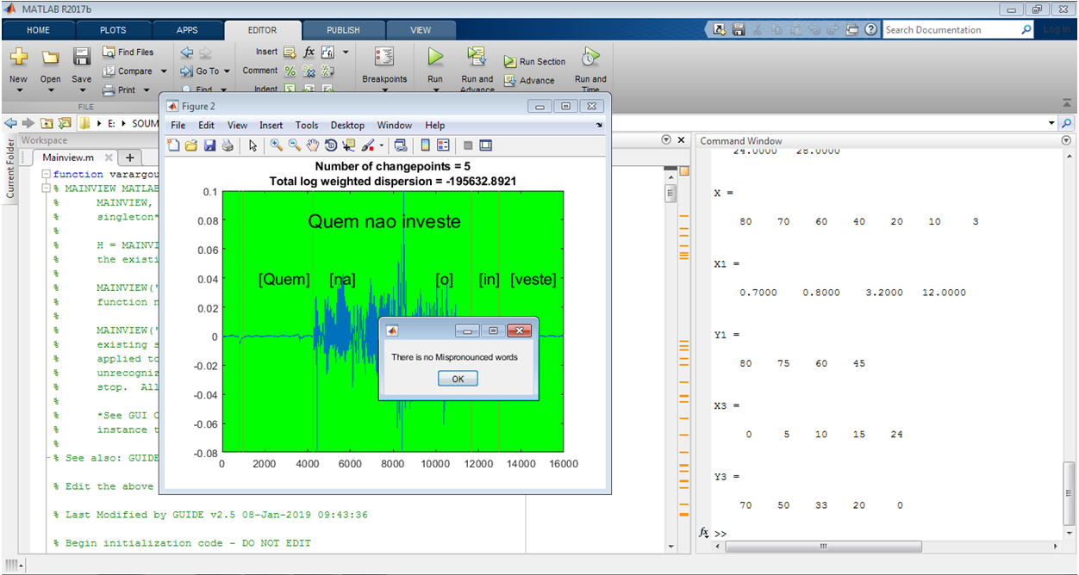Select the Data Cursor tool
The height and width of the screenshot is (575, 1079).
pos(349,145)
